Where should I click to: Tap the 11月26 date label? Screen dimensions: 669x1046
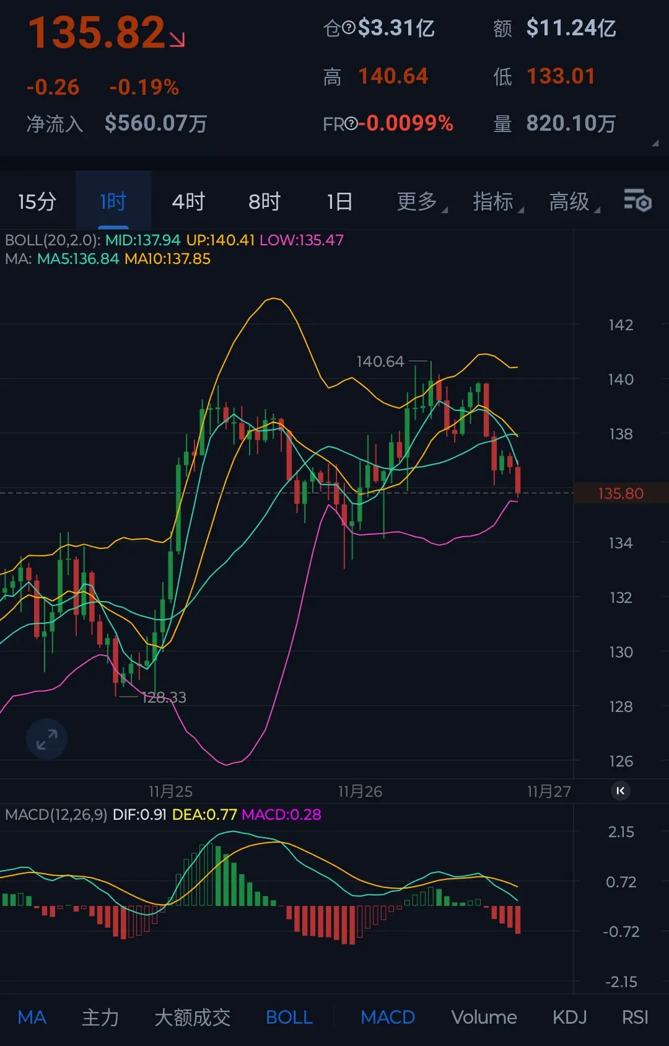(360, 791)
